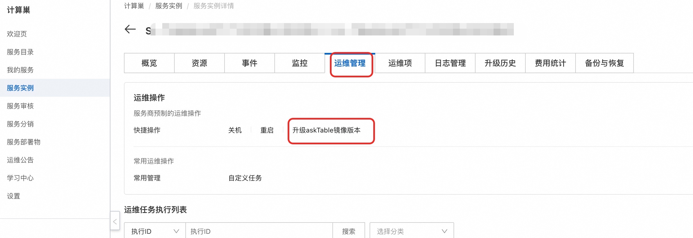Viewport: 693px width, 238px height.
Task: Open 设置 from the sidebar
Action: (x=14, y=196)
